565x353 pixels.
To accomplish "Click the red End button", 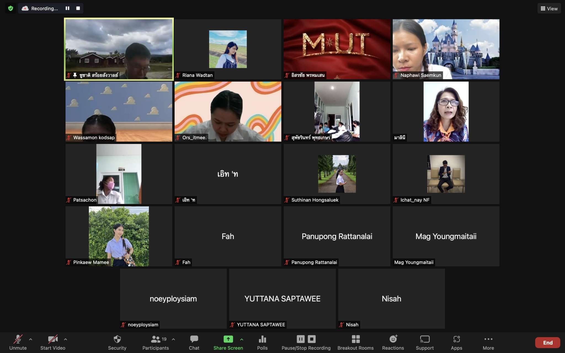I will coord(547,343).
